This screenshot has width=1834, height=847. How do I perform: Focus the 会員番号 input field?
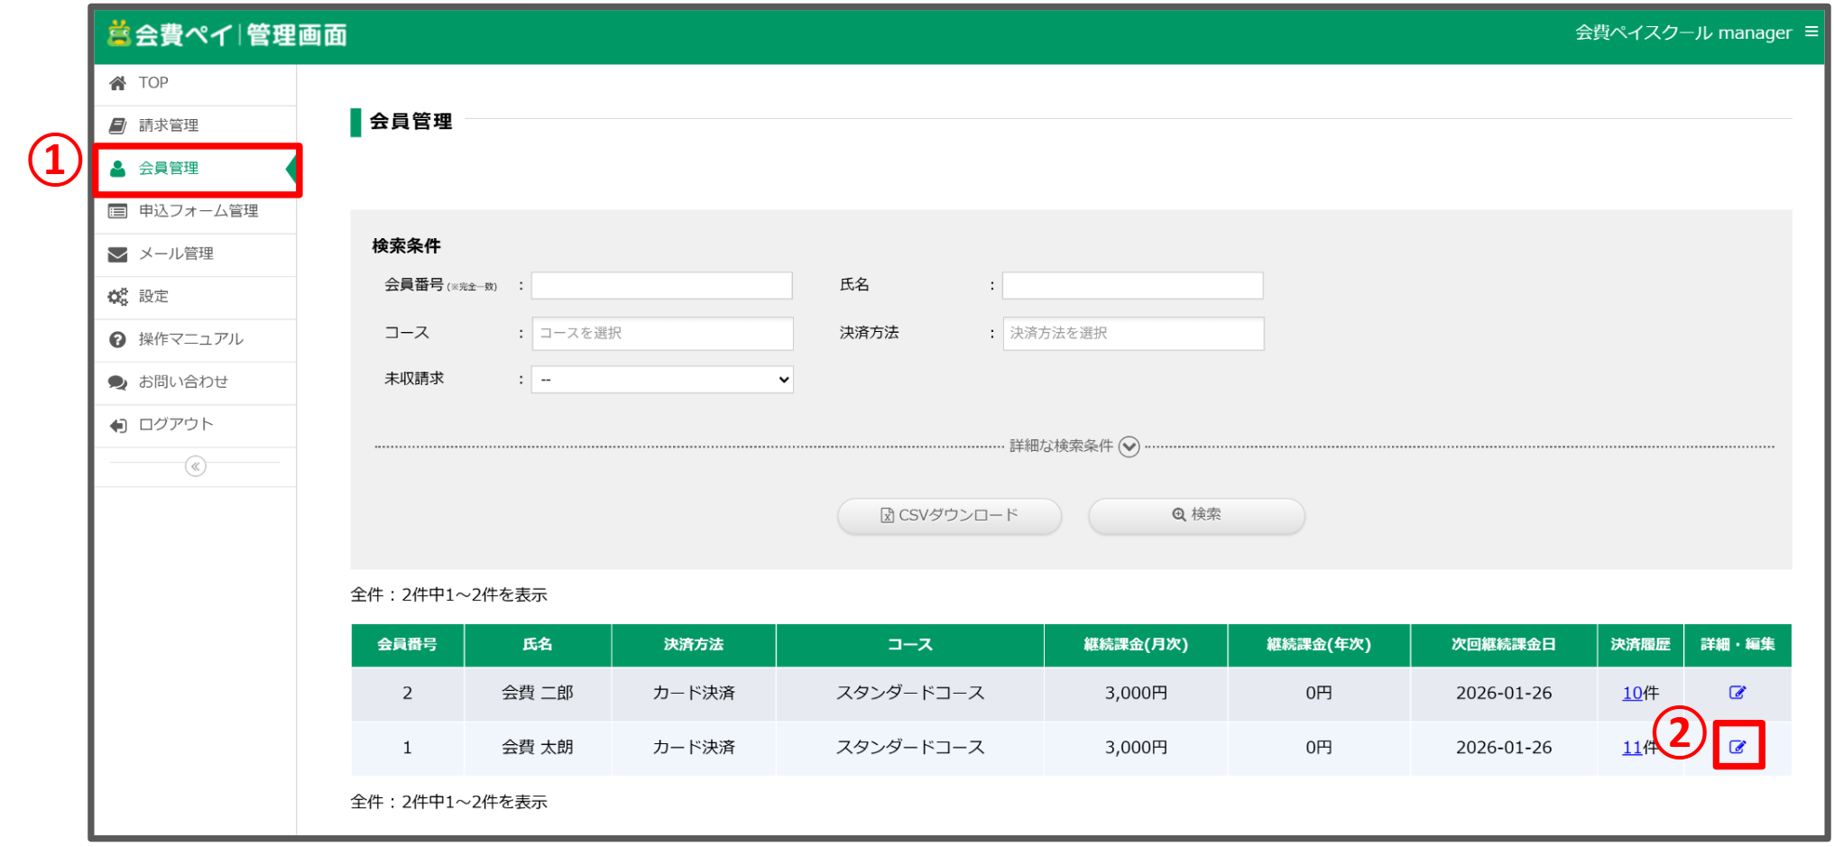(661, 286)
